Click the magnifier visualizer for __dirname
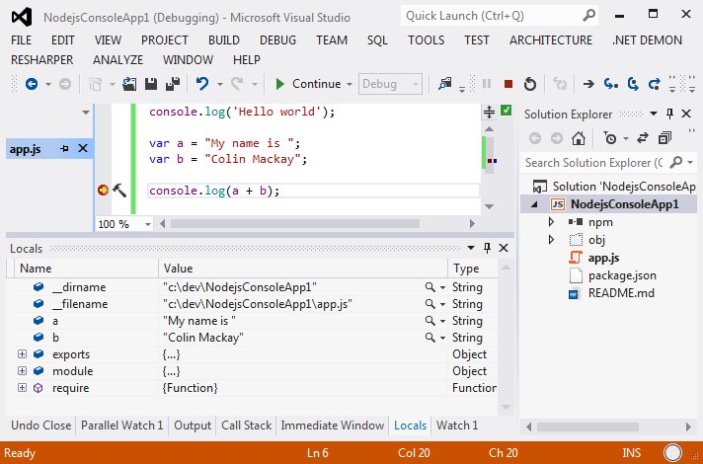703x464 pixels. point(430,287)
